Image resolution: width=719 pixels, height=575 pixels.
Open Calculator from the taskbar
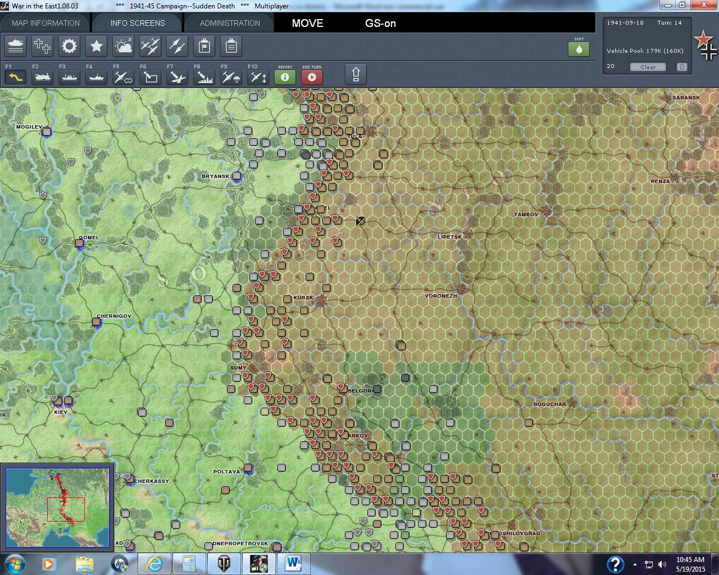click(x=189, y=563)
